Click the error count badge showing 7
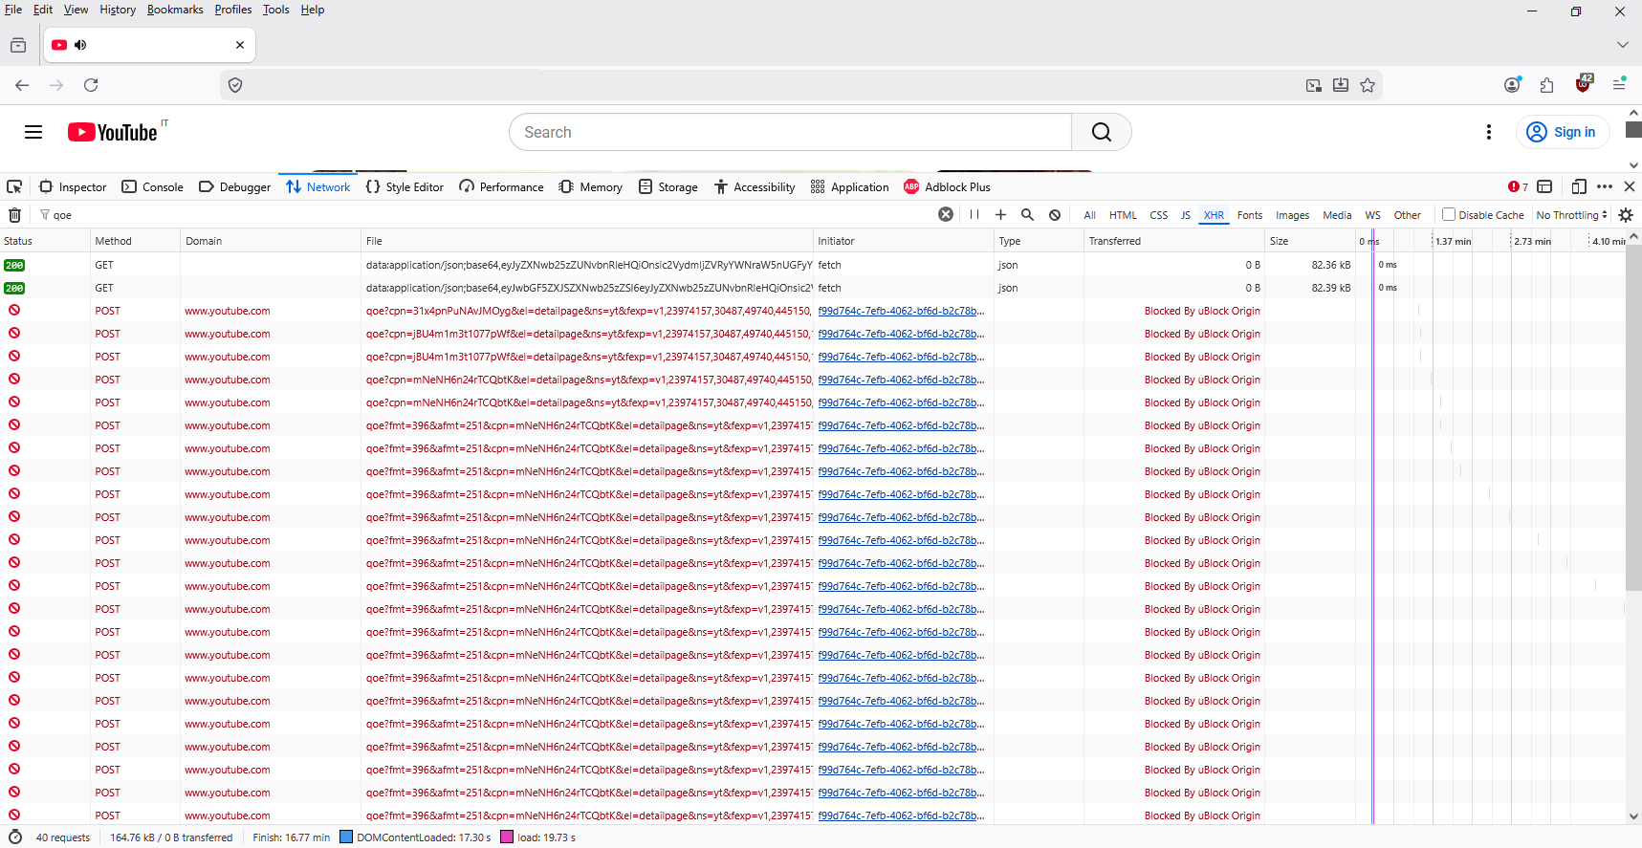The width and height of the screenshot is (1642, 848). (1518, 186)
